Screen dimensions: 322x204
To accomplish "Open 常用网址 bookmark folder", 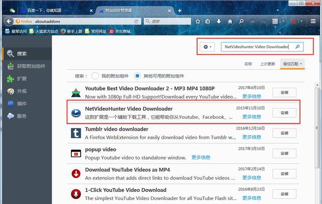I will [96, 31].
